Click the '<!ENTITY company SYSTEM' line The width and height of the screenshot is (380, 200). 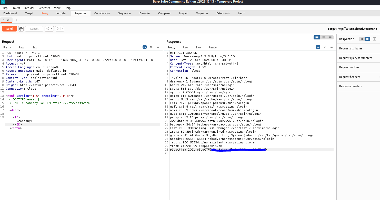tap(50, 103)
